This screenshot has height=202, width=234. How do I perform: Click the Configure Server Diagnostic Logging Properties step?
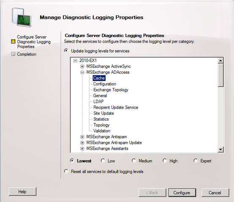click(34, 42)
